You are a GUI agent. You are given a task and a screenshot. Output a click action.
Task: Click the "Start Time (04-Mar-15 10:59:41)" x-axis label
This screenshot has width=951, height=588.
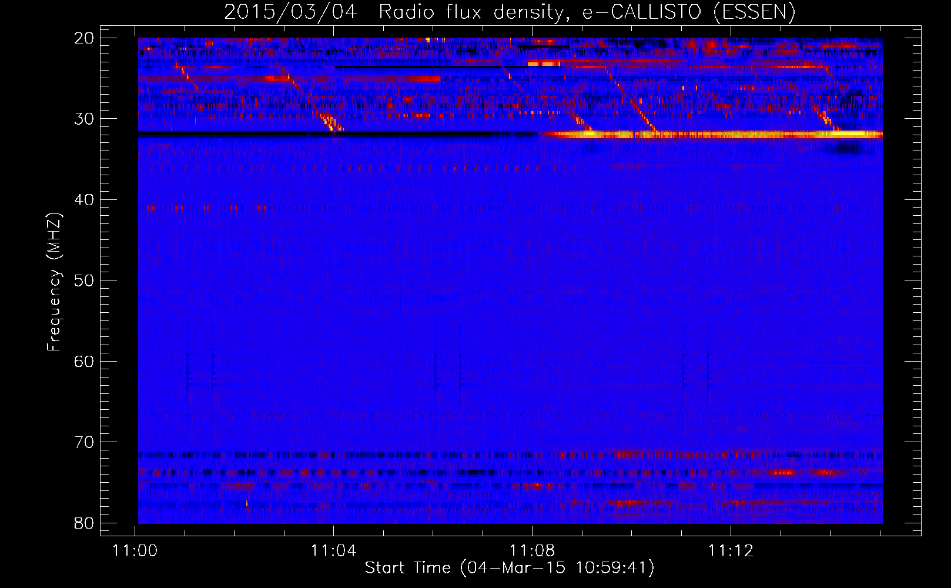(x=510, y=568)
